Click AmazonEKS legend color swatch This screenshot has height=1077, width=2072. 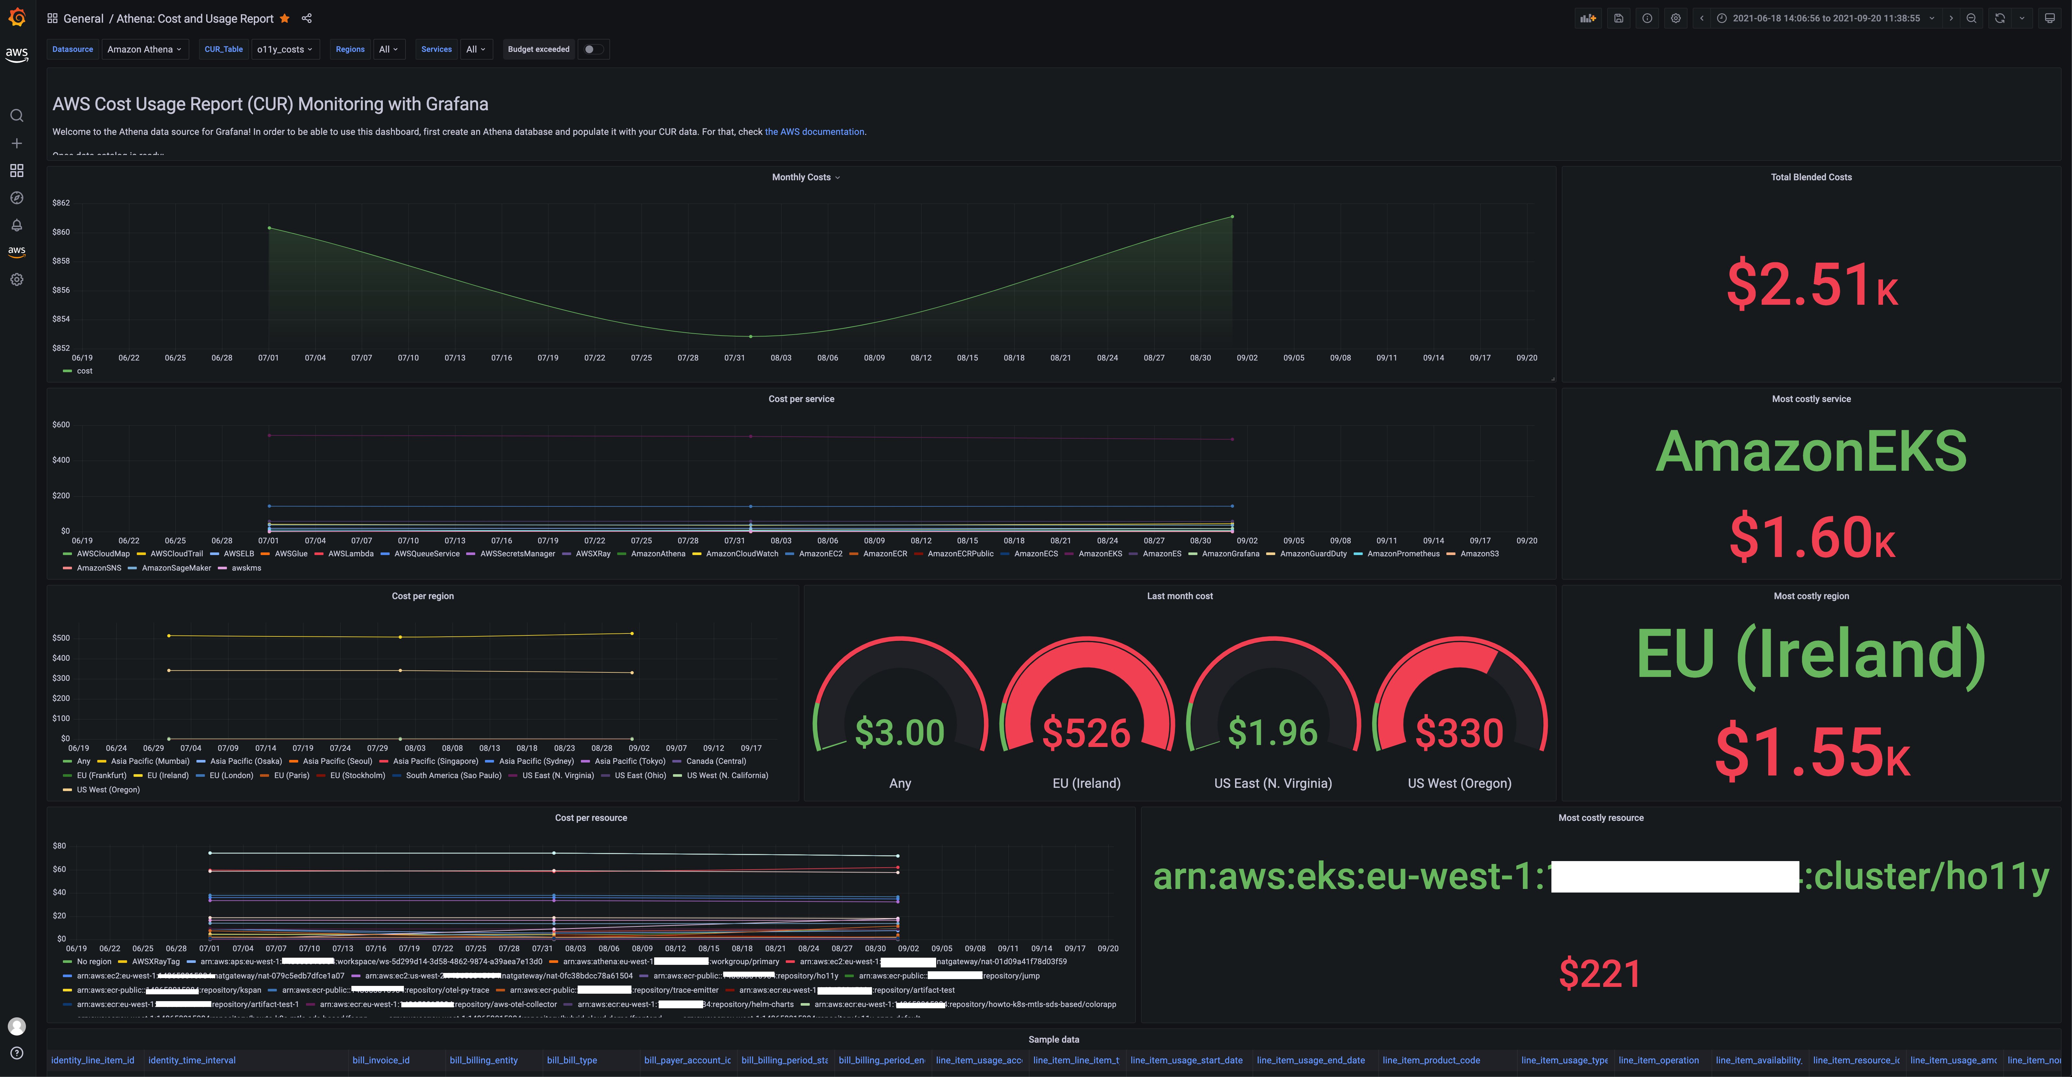(x=1069, y=553)
